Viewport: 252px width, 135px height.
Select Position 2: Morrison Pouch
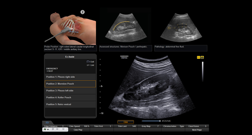pos(70,84)
